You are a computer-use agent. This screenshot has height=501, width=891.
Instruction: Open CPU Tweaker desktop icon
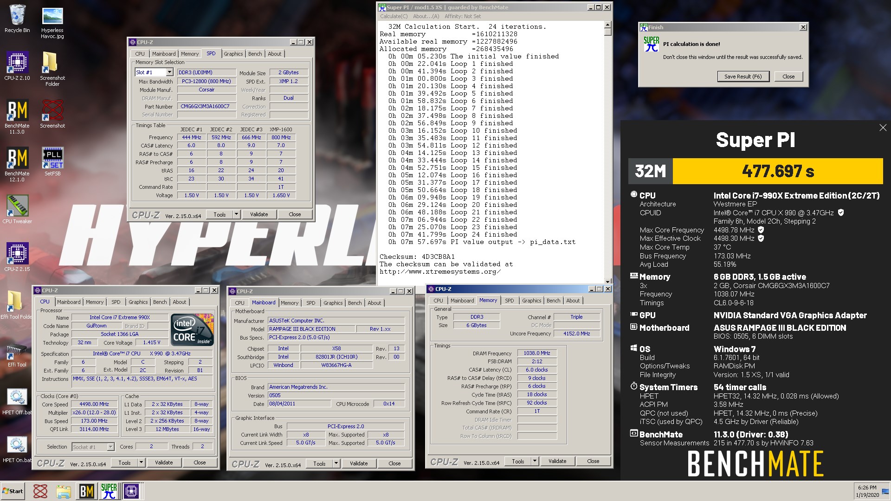click(x=17, y=209)
